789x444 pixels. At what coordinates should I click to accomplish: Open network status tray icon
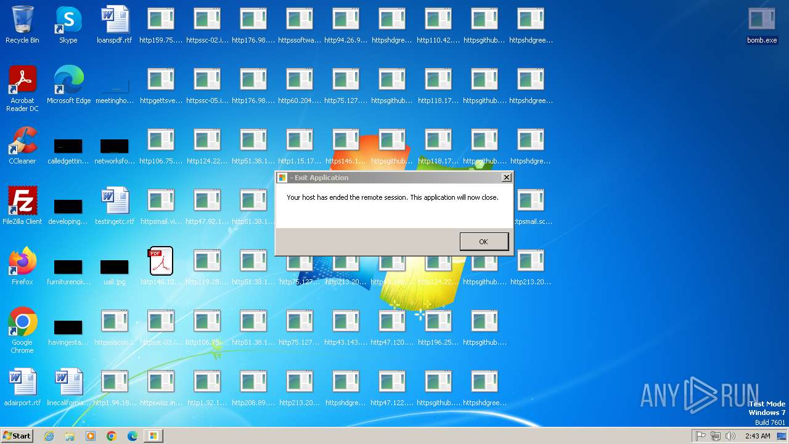point(716,436)
